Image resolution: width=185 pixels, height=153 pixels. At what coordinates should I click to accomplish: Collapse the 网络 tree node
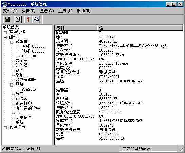click(12, 85)
